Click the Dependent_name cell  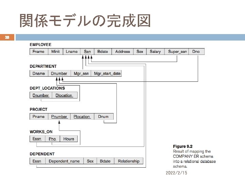tap(64, 161)
